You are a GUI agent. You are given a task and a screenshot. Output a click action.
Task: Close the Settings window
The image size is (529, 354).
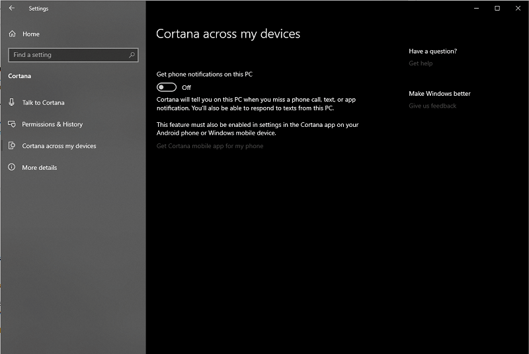point(518,8)
